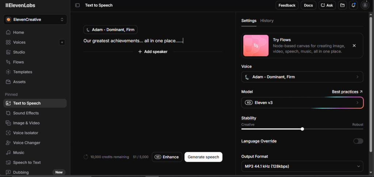Click the Stability slider handle
The height and width of the screenshot is (177, 374).
[302, 129]
